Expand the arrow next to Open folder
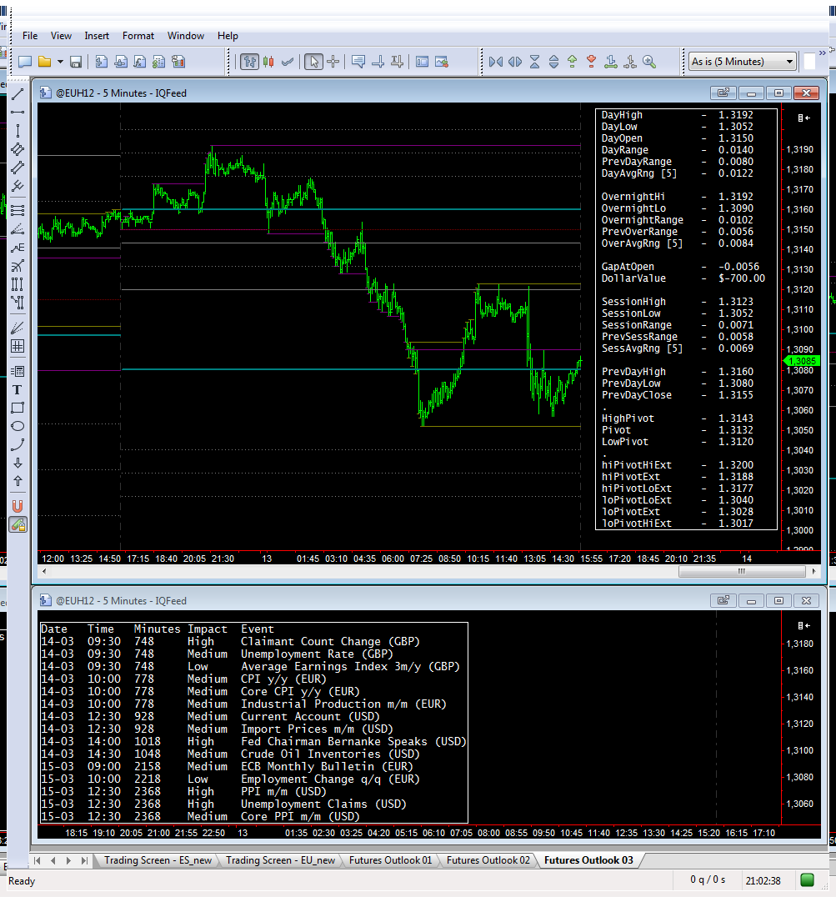 point(60,62)
